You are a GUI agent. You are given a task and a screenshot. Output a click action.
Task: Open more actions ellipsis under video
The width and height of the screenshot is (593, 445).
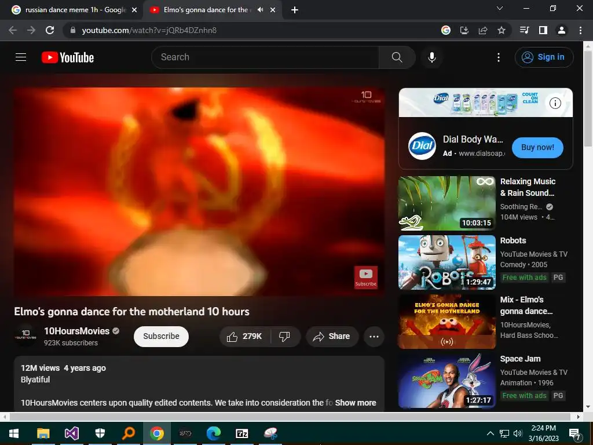[x=374, y=337]
